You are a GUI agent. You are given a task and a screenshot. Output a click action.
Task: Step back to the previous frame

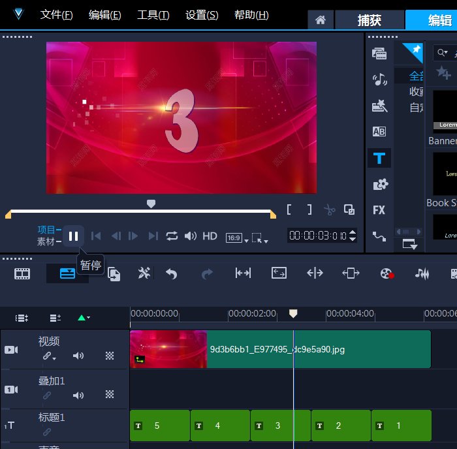pos(116,236)
